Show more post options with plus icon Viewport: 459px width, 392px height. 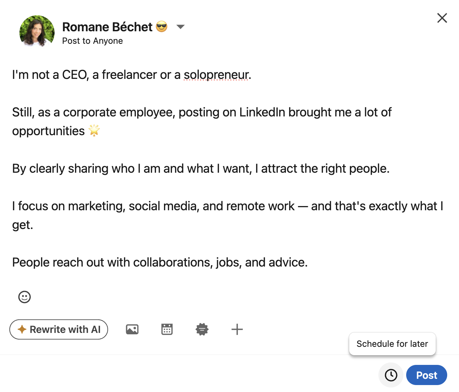(x=237, y=329)
